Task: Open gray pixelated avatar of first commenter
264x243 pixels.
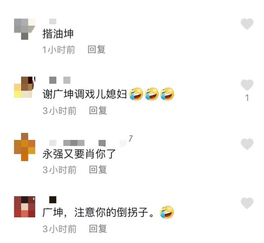Action: click(25, 29)
